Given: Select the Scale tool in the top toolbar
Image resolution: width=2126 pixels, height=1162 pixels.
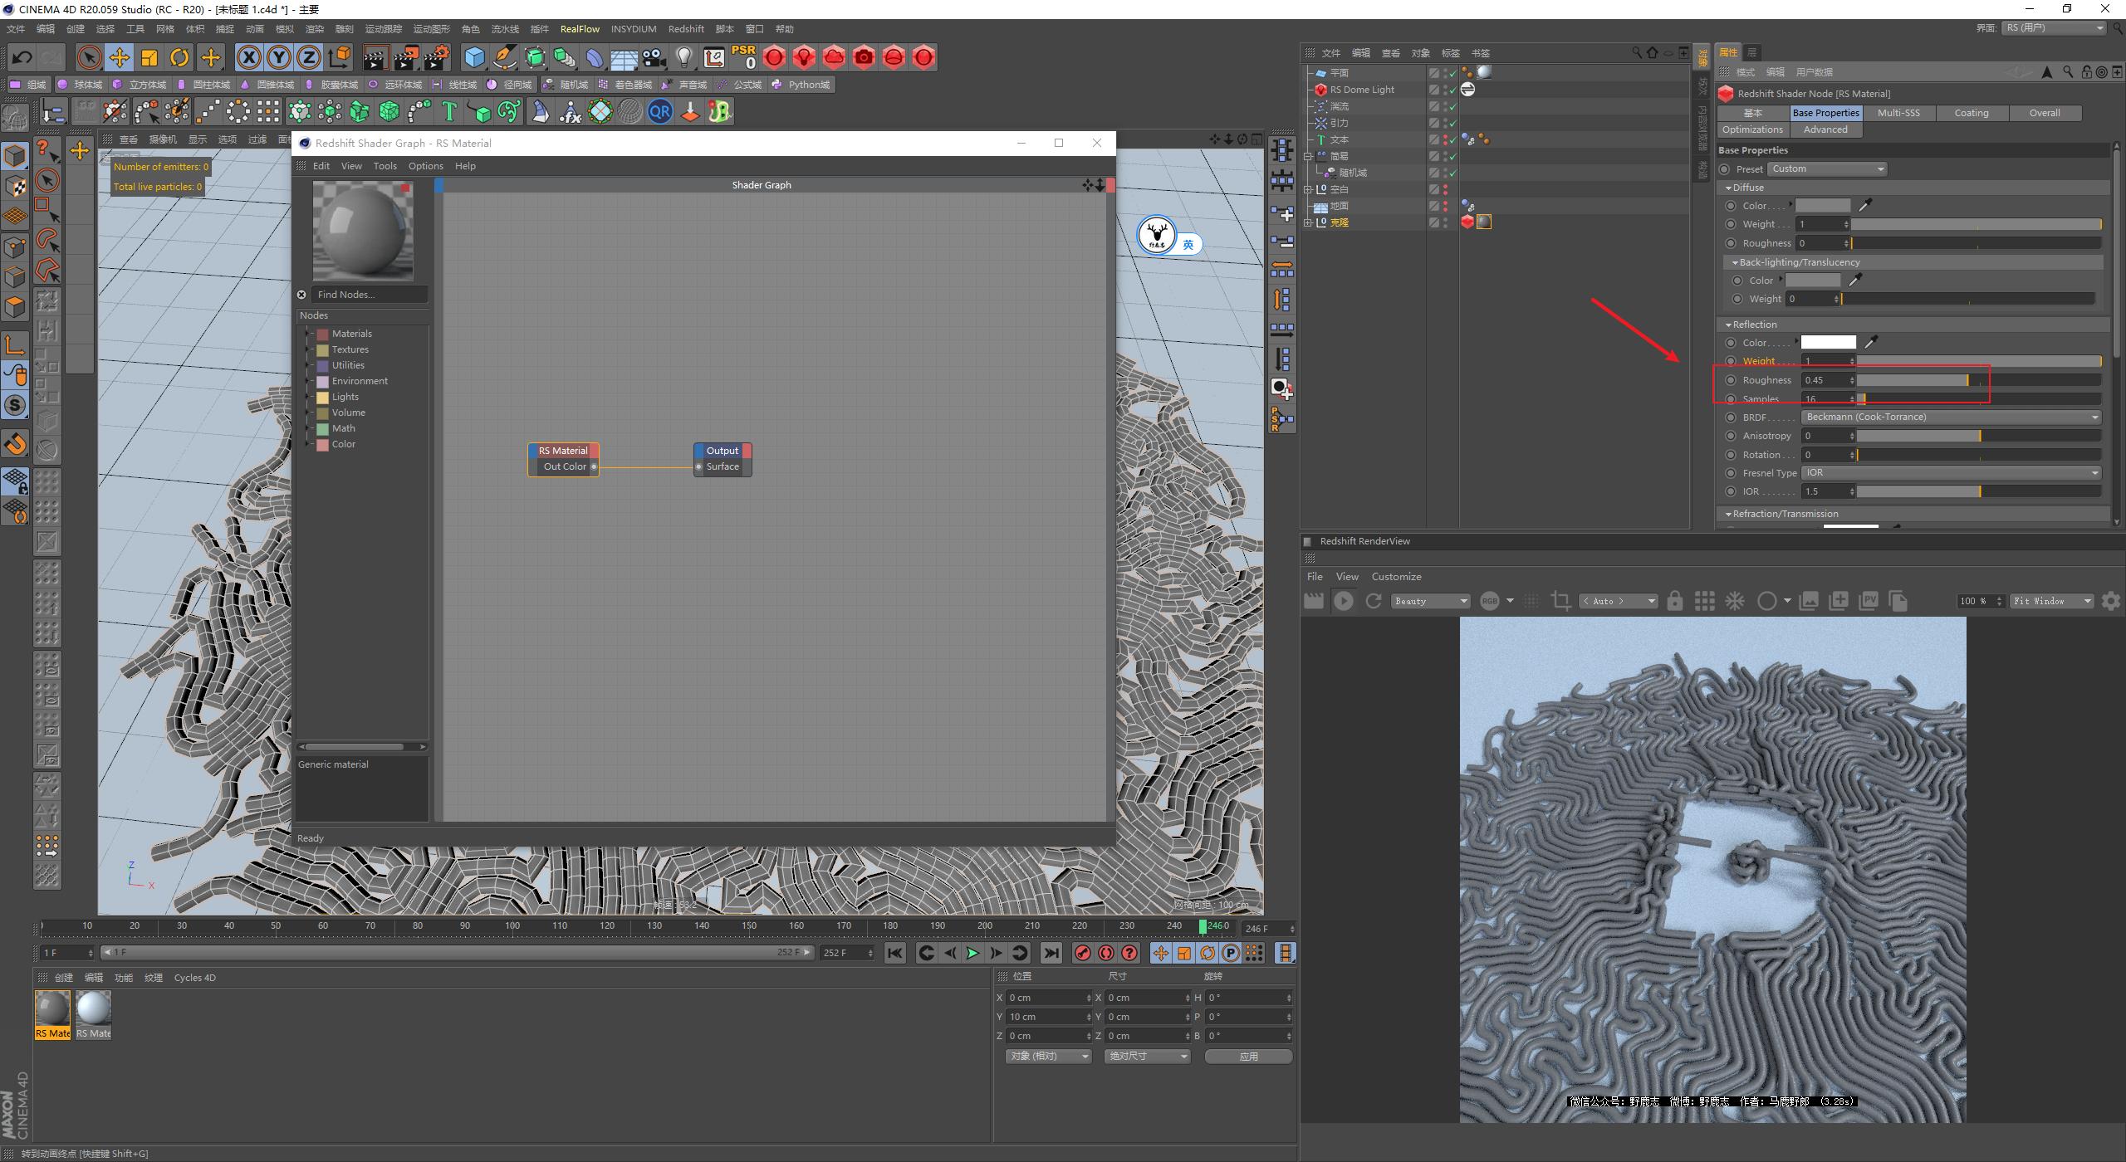Looking at the screenshot, I should pos(149,57).
